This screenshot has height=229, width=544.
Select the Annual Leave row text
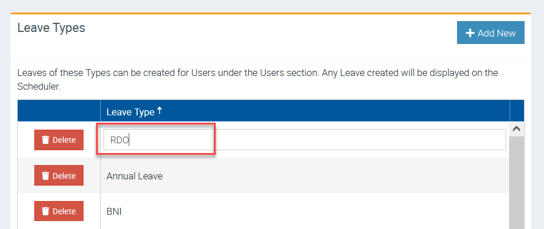click(x=134, y=176)
